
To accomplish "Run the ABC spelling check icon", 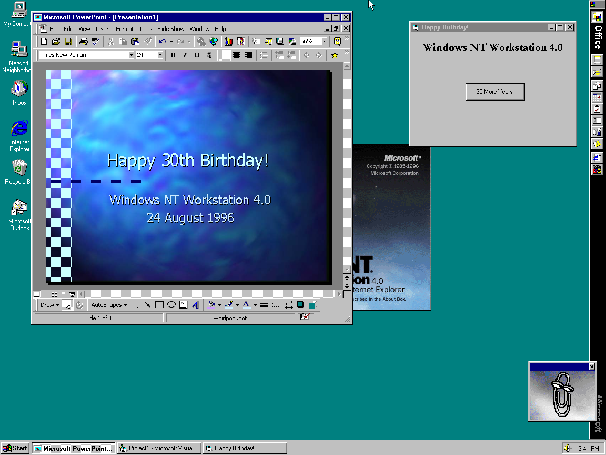I will coord(95,42).
